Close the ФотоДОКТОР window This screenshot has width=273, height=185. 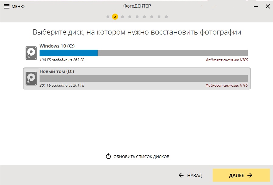268,6
